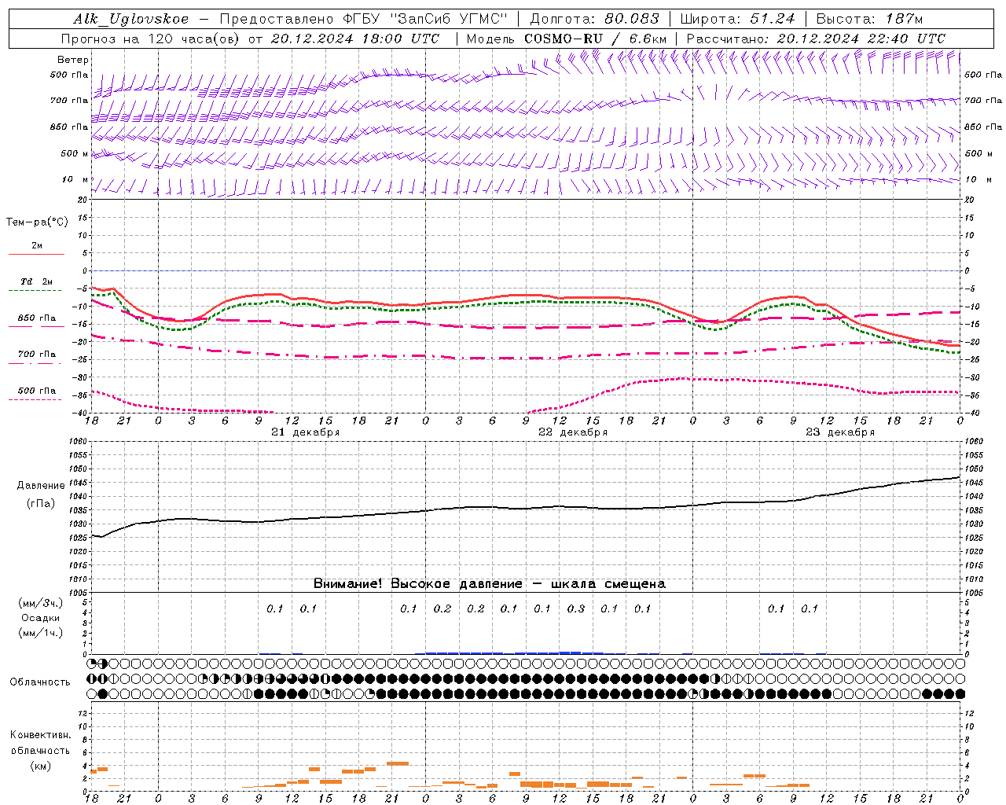
Task: Click the 0.3 precipitation value
Action: [576, 608]
